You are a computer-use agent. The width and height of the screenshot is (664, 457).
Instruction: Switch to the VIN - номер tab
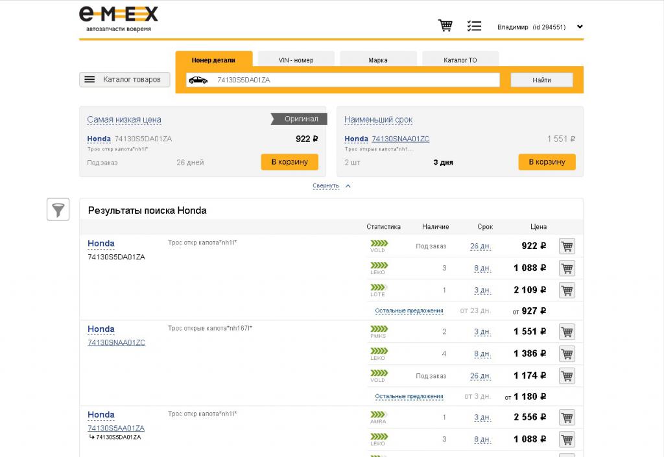296,60
